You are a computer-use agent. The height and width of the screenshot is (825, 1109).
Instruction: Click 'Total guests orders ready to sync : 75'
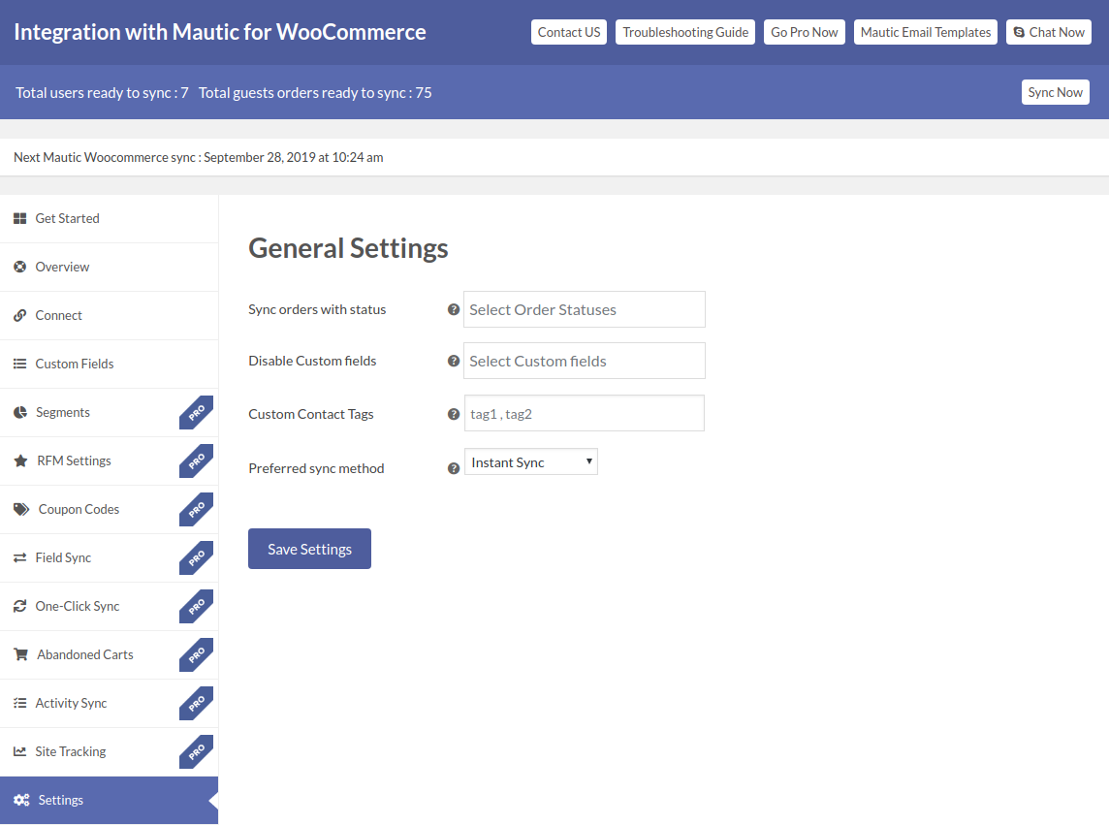315,93
